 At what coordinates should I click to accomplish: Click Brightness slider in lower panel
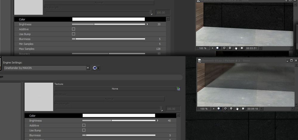tap(119, 120)
